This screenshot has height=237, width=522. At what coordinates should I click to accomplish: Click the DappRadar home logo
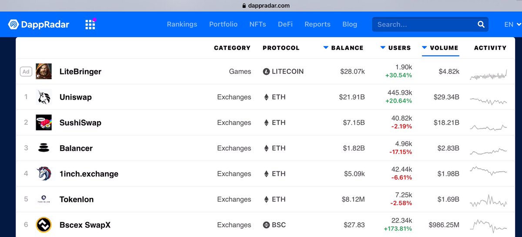[x=39, y=24]
